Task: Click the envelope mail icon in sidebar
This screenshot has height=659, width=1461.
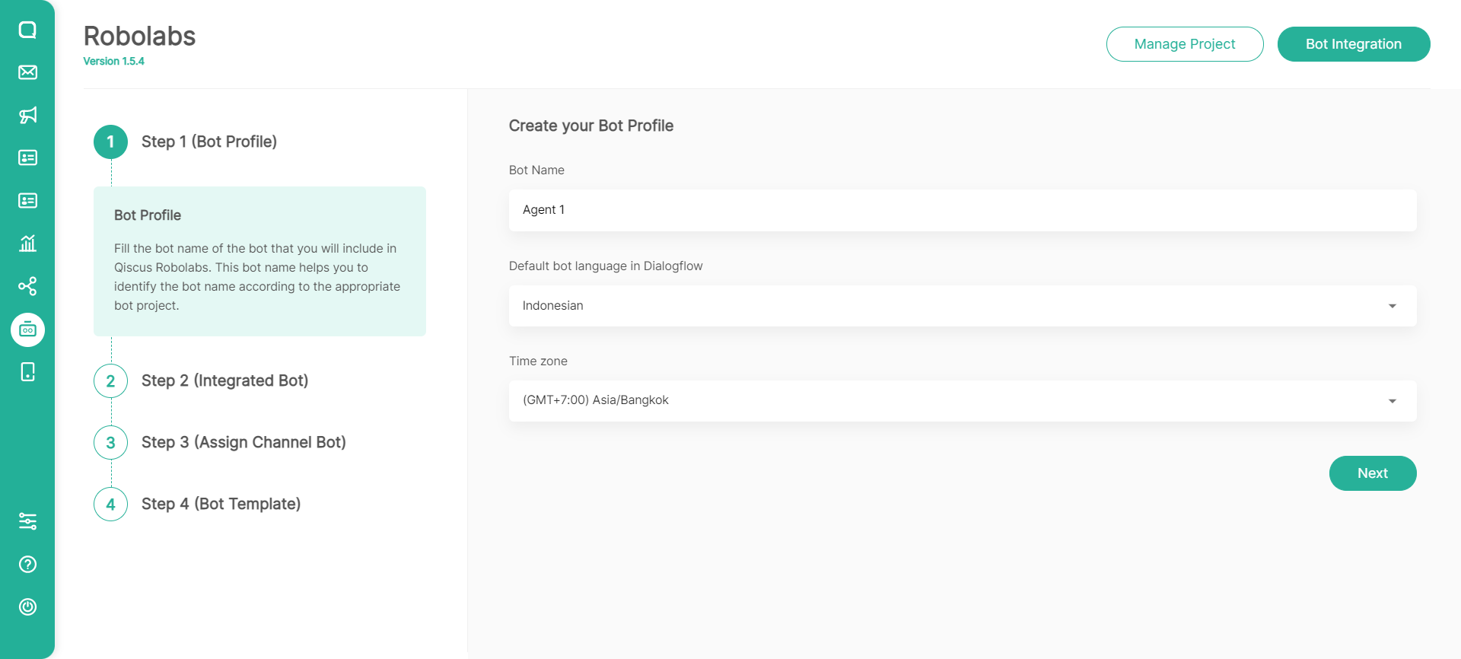Action: [x=27, y=72]
